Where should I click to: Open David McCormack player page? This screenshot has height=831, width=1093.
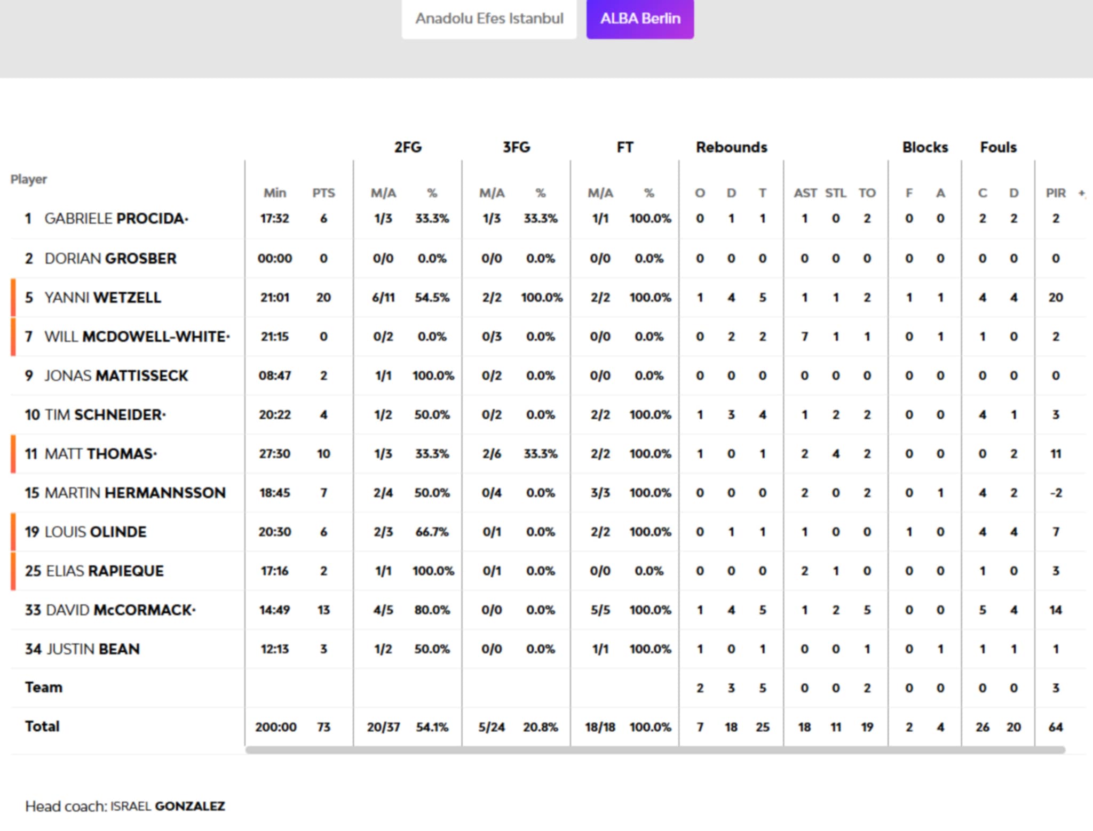[x=120, y=610]
